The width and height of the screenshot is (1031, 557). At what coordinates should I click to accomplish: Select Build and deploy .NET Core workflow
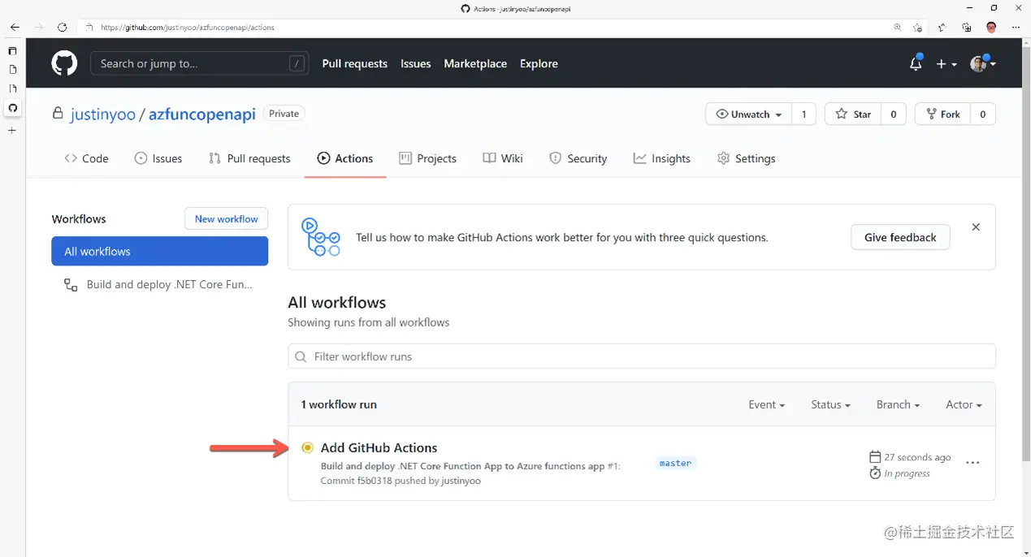159,285
